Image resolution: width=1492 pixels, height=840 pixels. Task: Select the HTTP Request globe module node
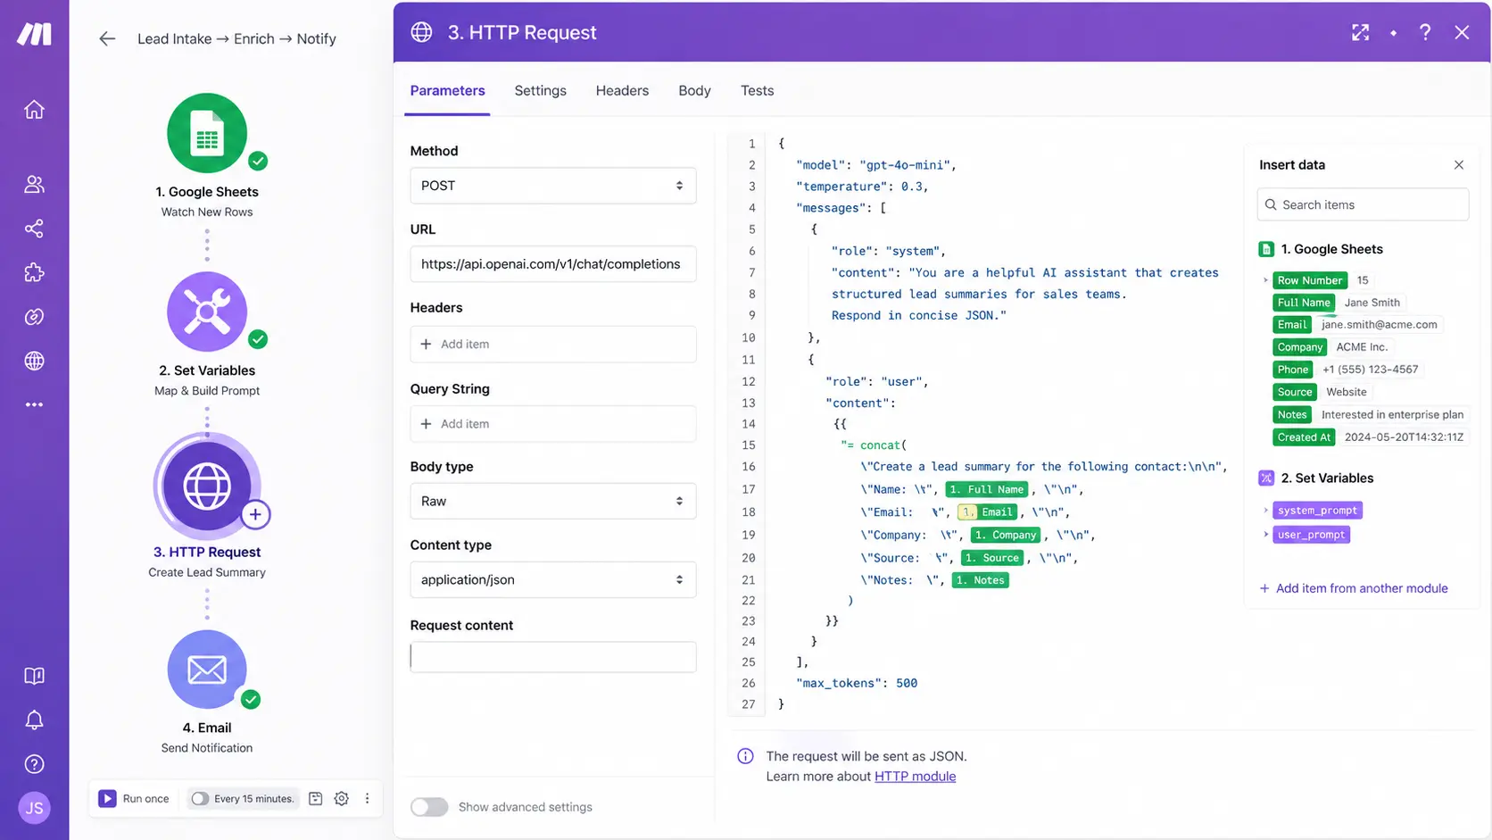(x=207, y=487)
